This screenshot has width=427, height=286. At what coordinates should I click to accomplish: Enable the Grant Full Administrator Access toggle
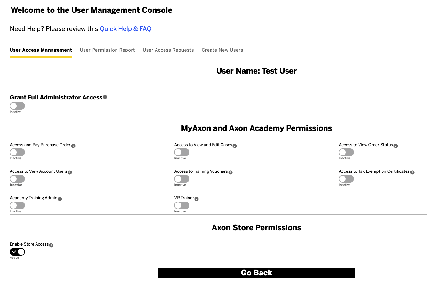(x=17, y=106)
